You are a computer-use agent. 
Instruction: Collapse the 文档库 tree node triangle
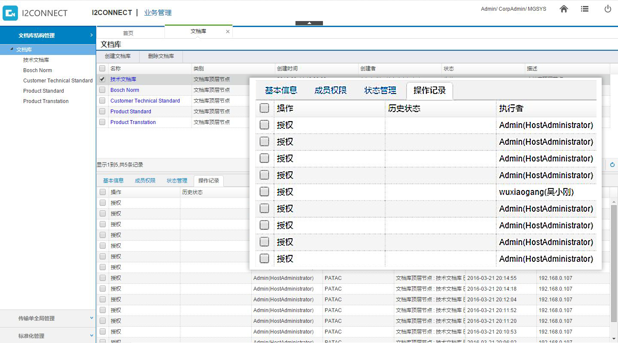pyautogui.click(x=12, y=49)
